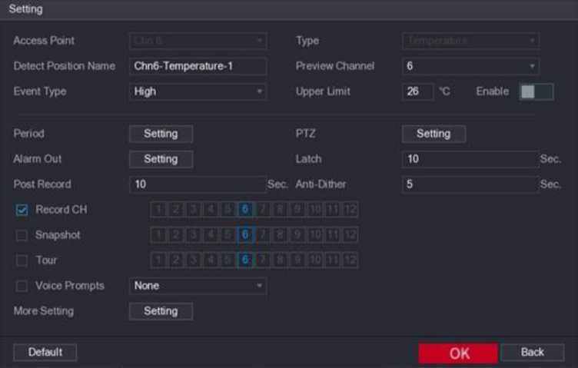
Task: Tick the Voice Prompts checkbox
Action: click(x=22, y=286)
